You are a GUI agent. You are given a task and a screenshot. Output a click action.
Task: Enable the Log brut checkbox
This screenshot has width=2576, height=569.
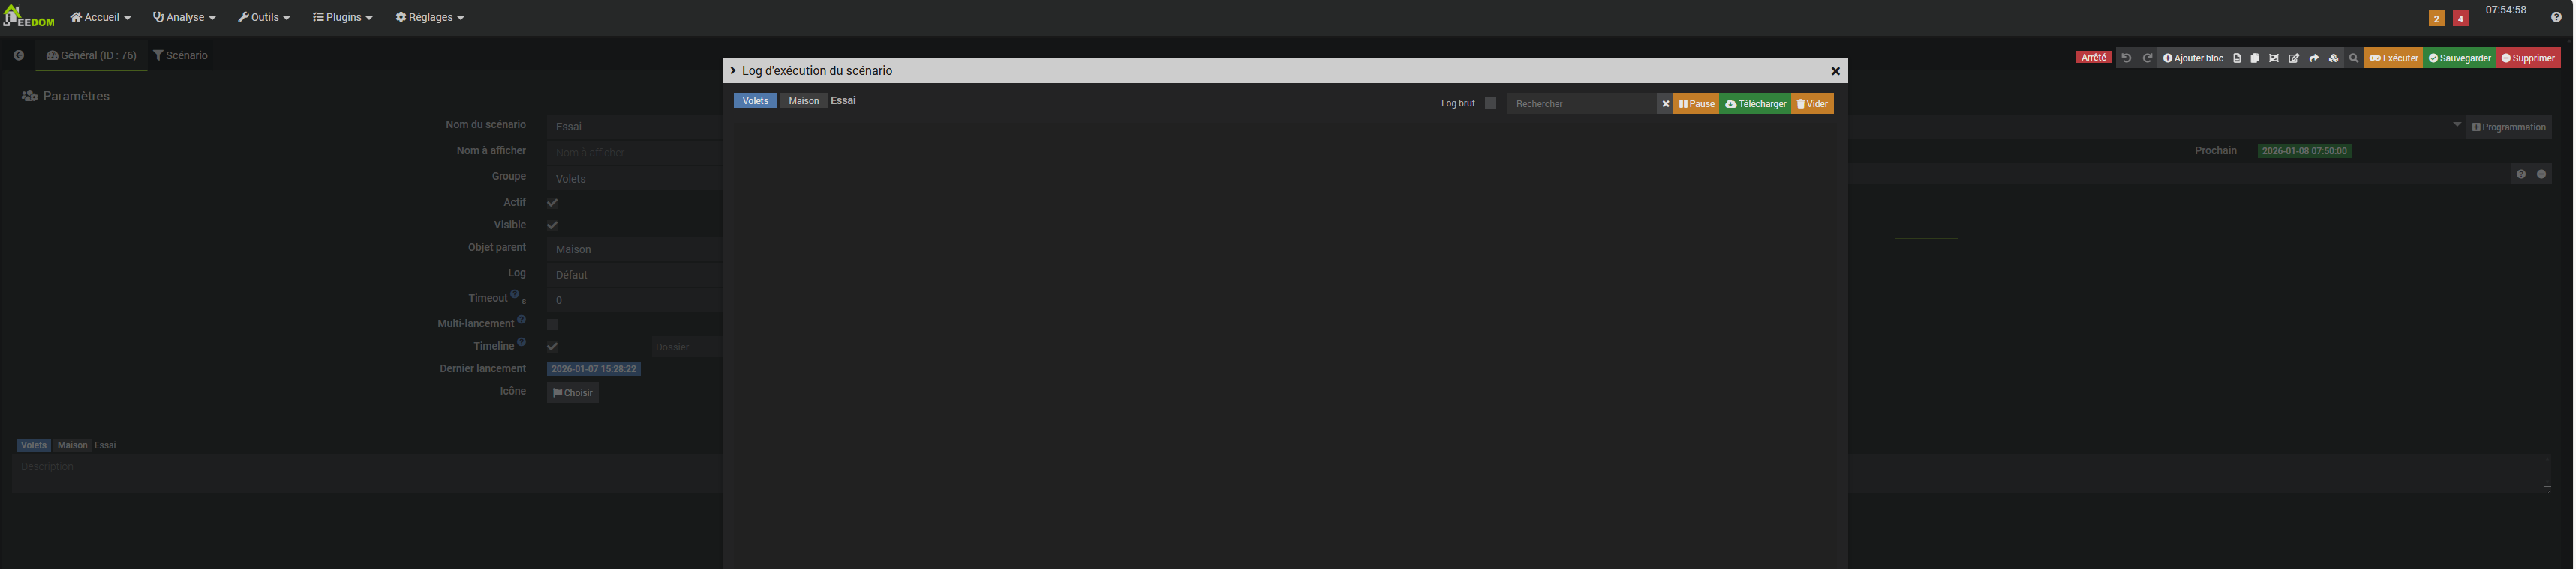pyautogui.click(x=1490, y=103)
